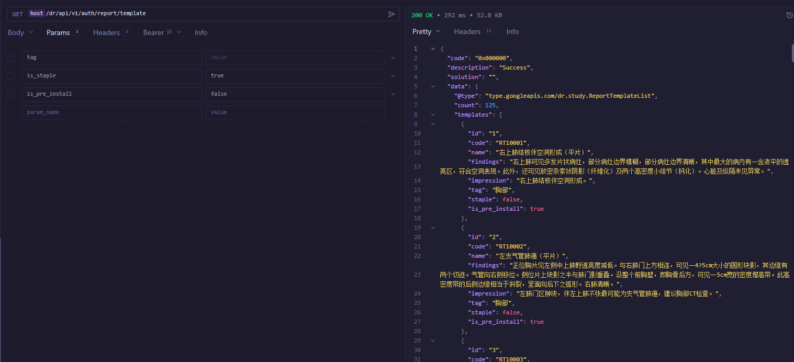Viewport: 794px width, 362px height.
Task: Check the is_pre_install parameter checkbox
Action: click(10, 94)
